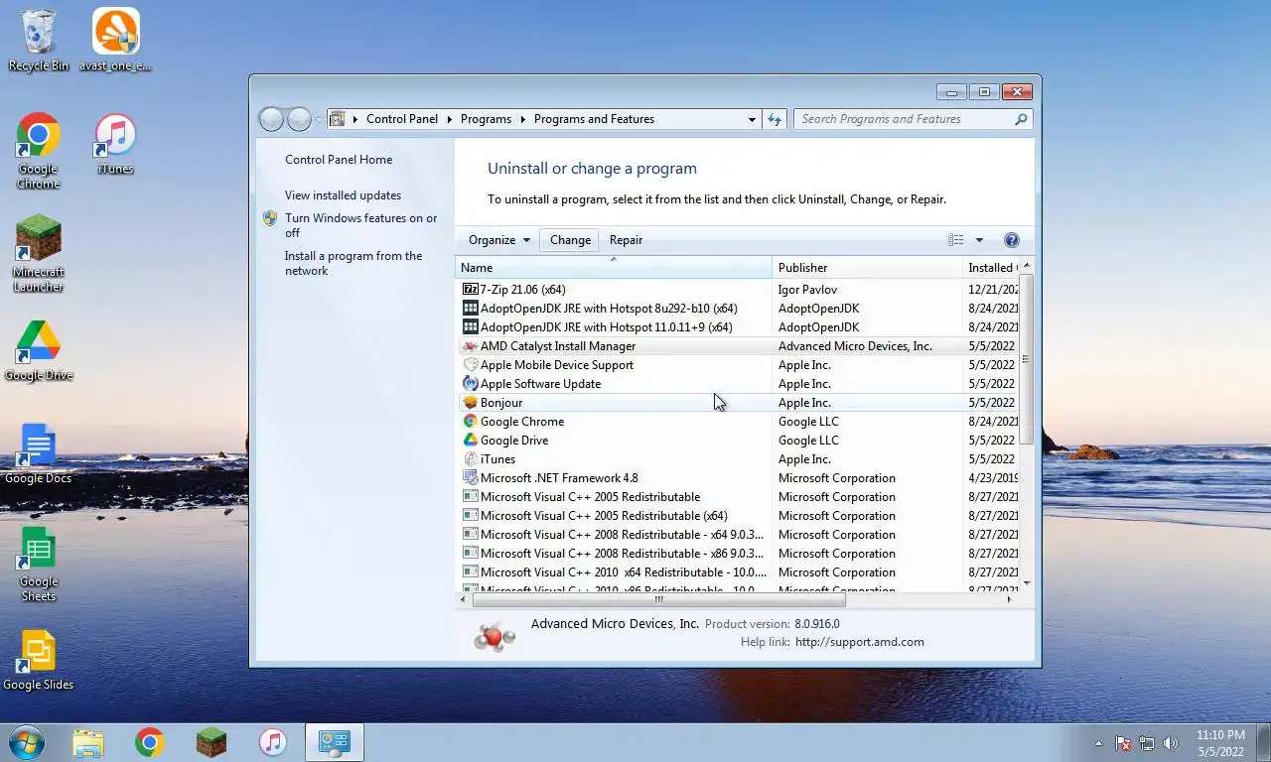Open Recycle Bin desktop icon
Image resolution: width=1271 pixels, height=762 pixels.
coord(39,40)
